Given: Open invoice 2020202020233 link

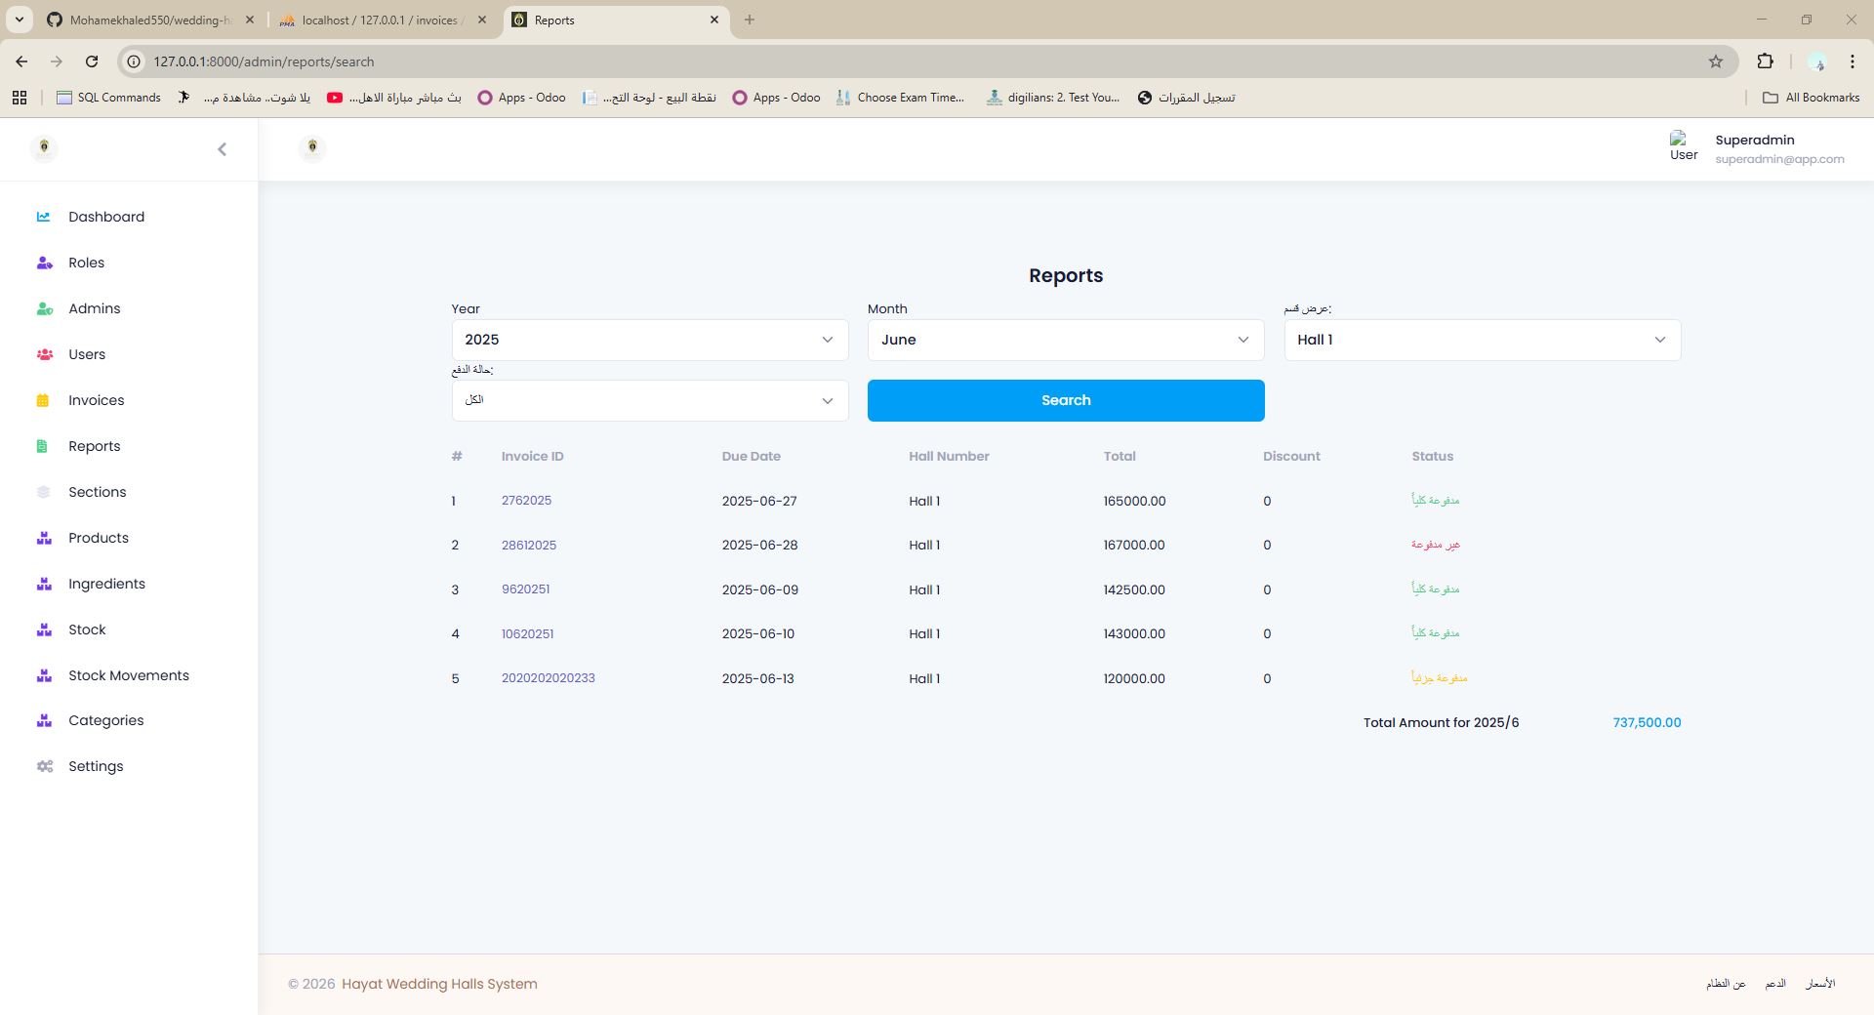Looking at the screenshot, I should (548, 678).
